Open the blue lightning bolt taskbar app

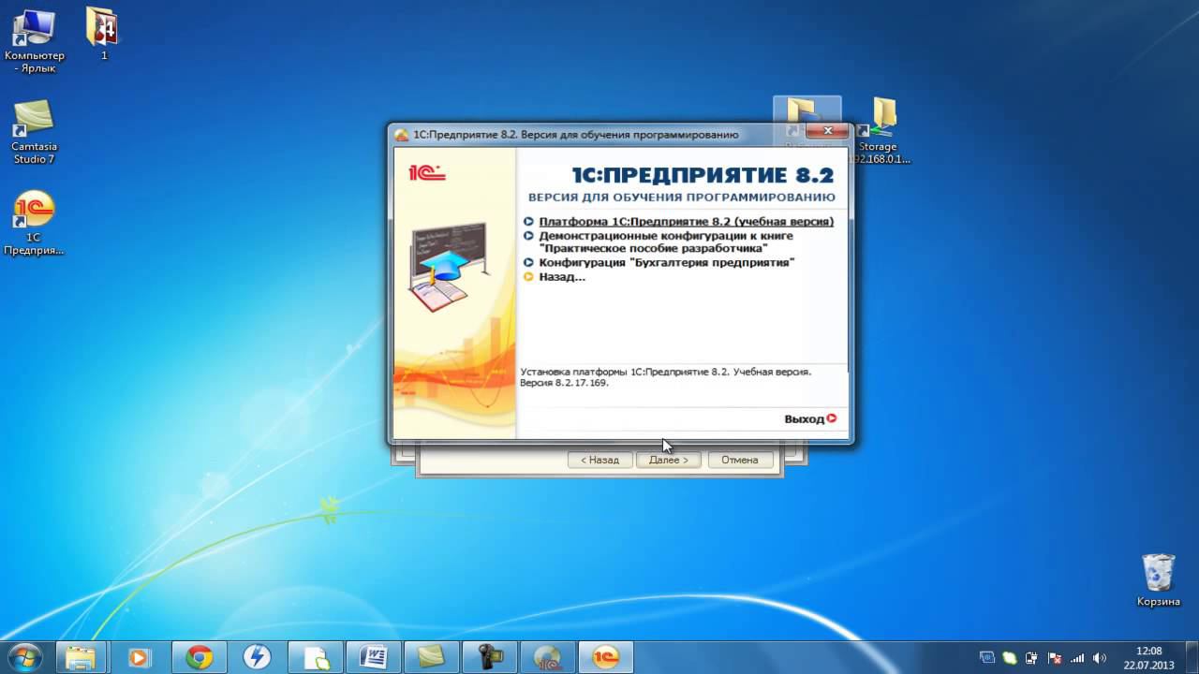point(257,657)
